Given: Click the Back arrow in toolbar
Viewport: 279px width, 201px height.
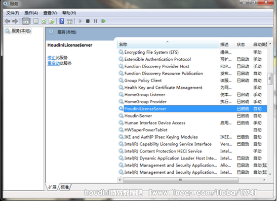Looking at the screenshot, I should (x=7, y=21).
